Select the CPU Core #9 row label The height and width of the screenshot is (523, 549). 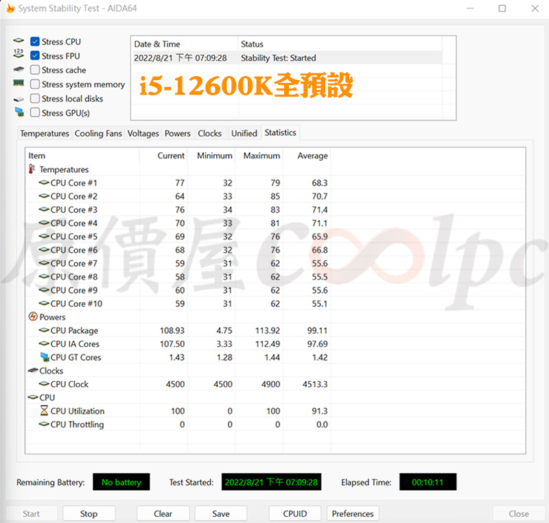(74, 290)
